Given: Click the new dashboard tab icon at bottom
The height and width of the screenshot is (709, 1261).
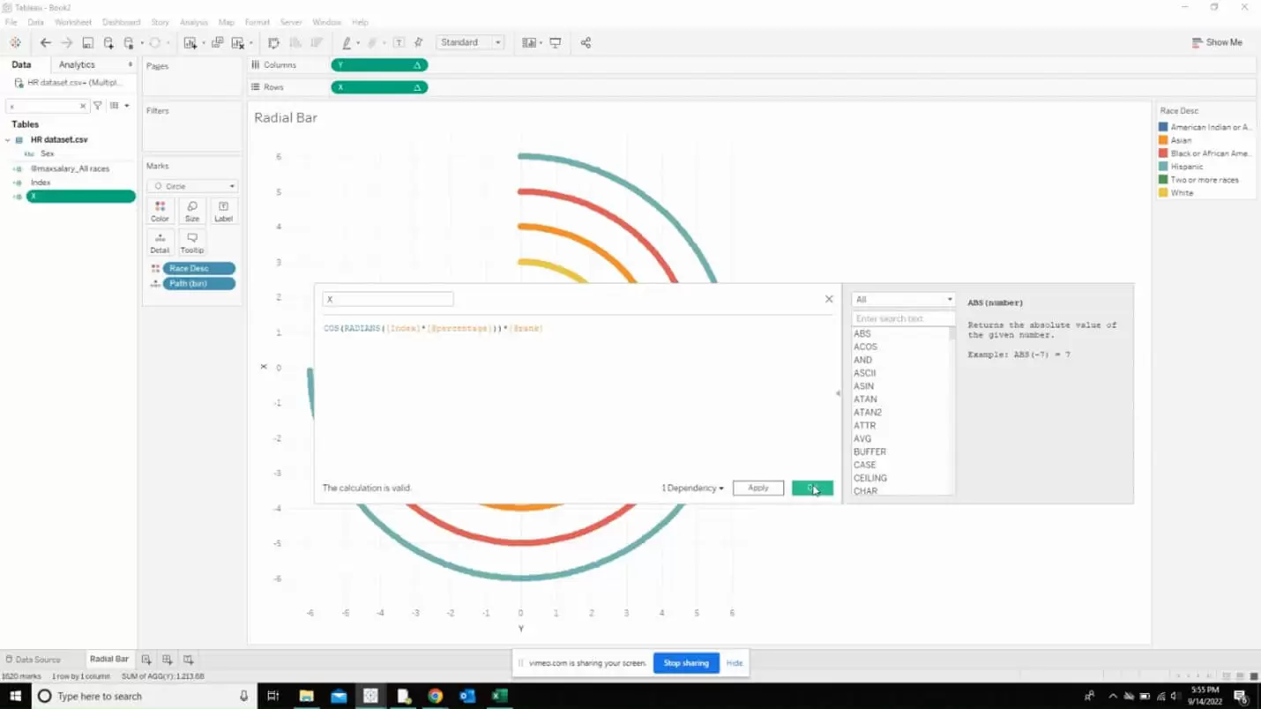Looking at the screenshot, I should tap(167, 659).
